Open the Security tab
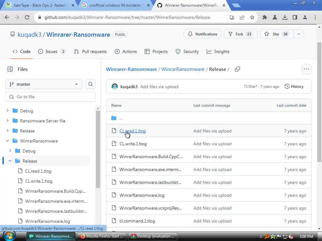 click(x=187, y=52)
